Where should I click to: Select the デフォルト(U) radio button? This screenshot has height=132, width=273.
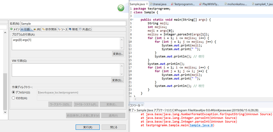pyautogui.click(x=13, y=92)
